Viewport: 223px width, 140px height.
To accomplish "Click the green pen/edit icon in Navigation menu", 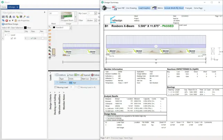I will 25,17.
